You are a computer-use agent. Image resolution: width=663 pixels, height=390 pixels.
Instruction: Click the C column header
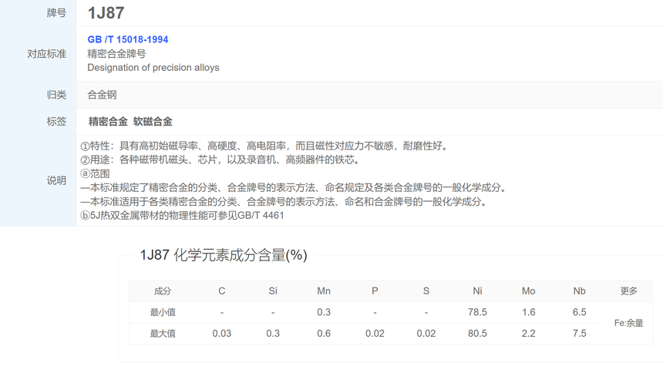pyautogui.click(x=221, y=291)
